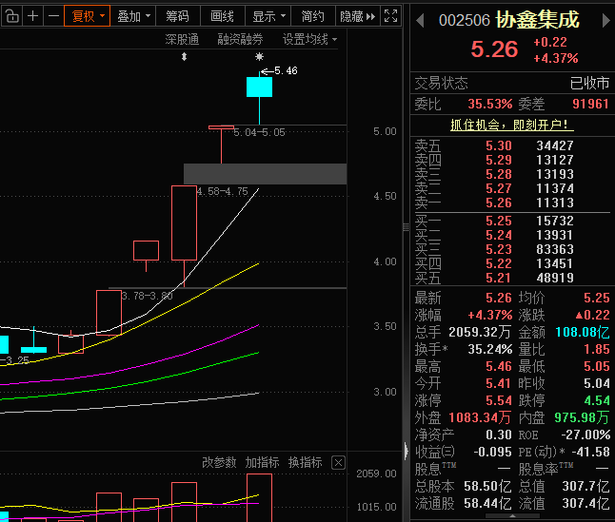Image resolution: width=615 pixels, height=522 pixels.
Task: Click the up-down arrow marker above chart
Action: click(x=184, y=57)
